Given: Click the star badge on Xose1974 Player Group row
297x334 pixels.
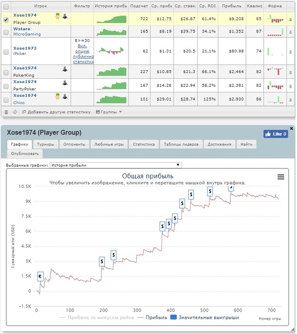Looking at the screenshot, I should 58,16.
